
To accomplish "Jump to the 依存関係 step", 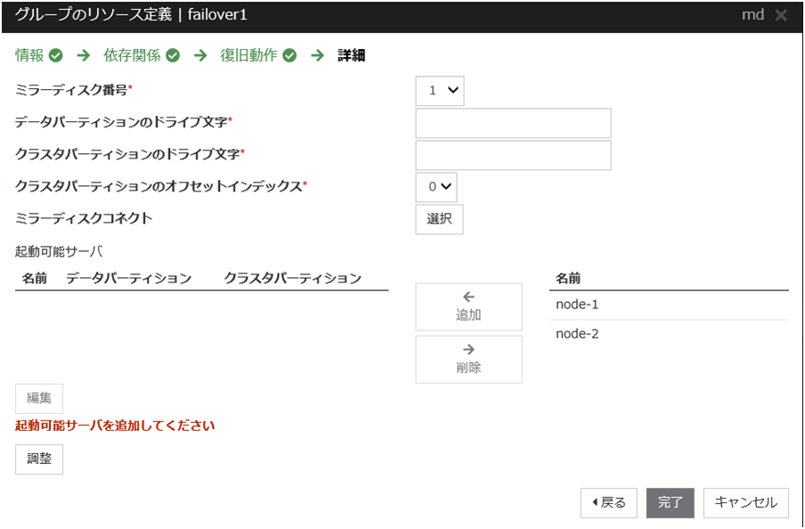I will 132,55.
